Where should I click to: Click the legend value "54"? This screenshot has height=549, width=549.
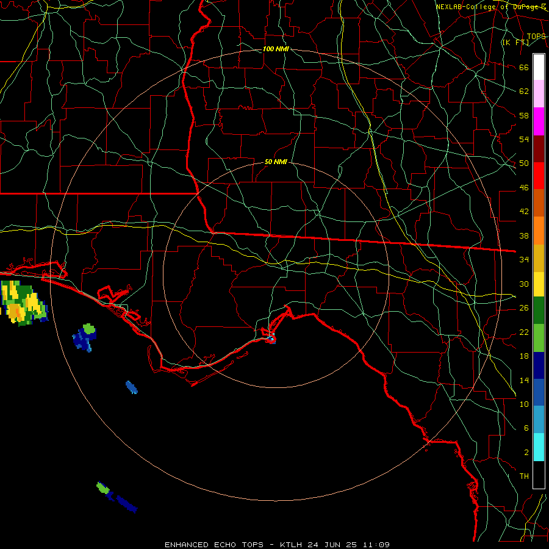click(524, 139)
